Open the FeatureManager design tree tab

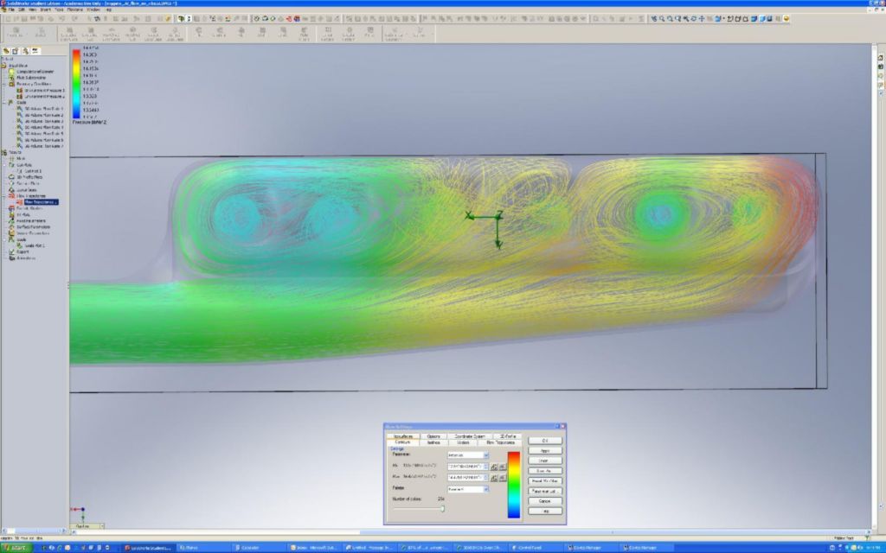(6, 51)
